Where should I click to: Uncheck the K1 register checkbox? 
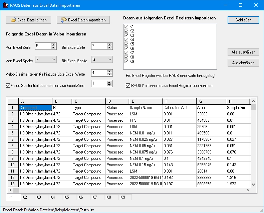tap(126, 27)
